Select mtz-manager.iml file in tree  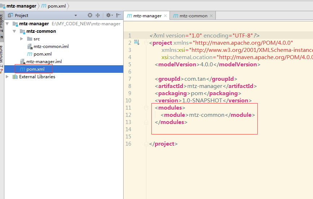pyautogui.click(x=44, y=62)
